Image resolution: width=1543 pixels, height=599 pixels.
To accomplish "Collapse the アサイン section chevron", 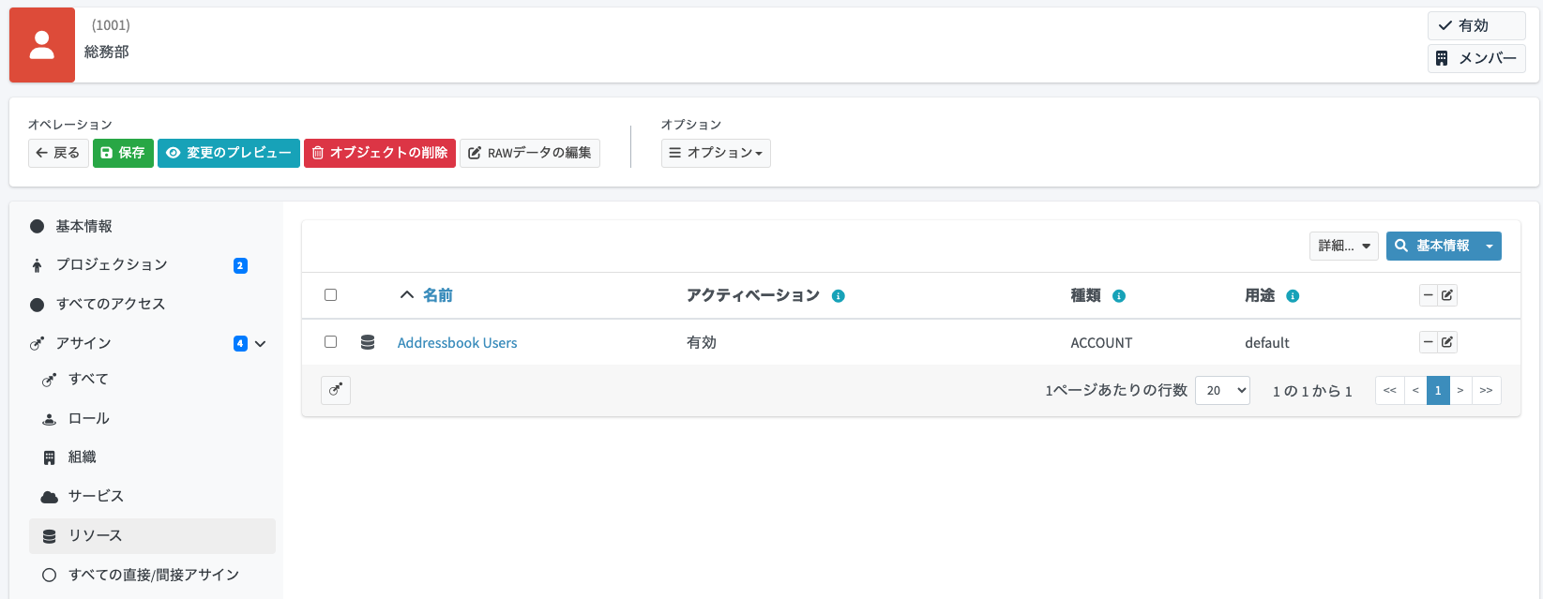I will (x=261, y=344).
